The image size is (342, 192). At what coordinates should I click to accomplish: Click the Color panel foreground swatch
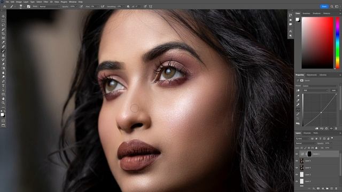(297, 19)
